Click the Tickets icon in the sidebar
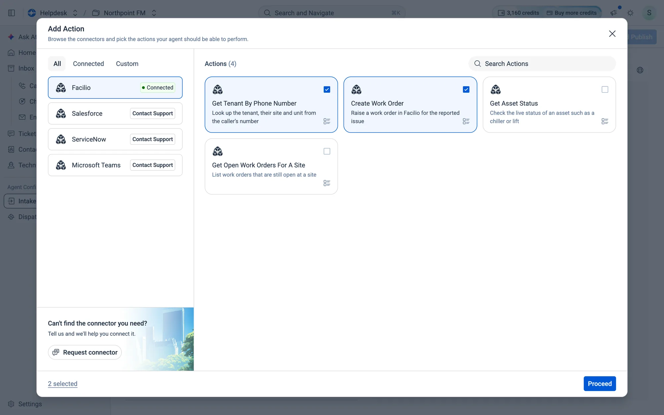664x415 pixels. coord(11,133)
